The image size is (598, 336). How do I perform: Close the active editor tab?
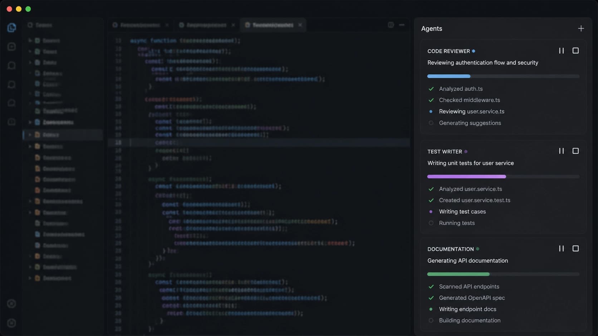tap(300, 25)
